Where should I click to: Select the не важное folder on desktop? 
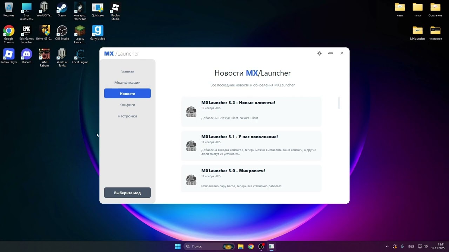click(435, 33)
